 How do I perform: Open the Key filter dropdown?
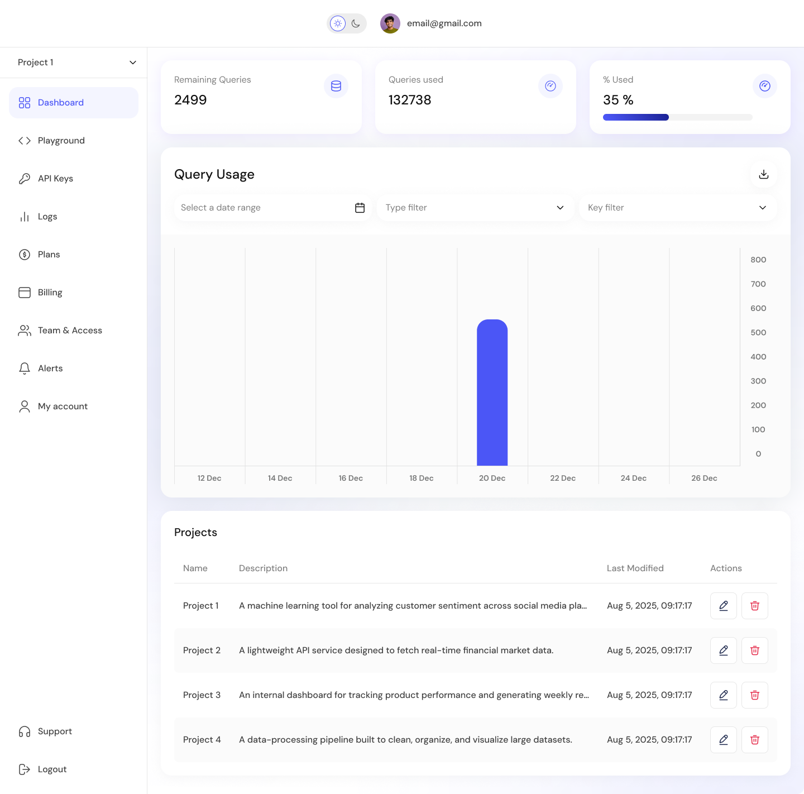coord(678,208)
